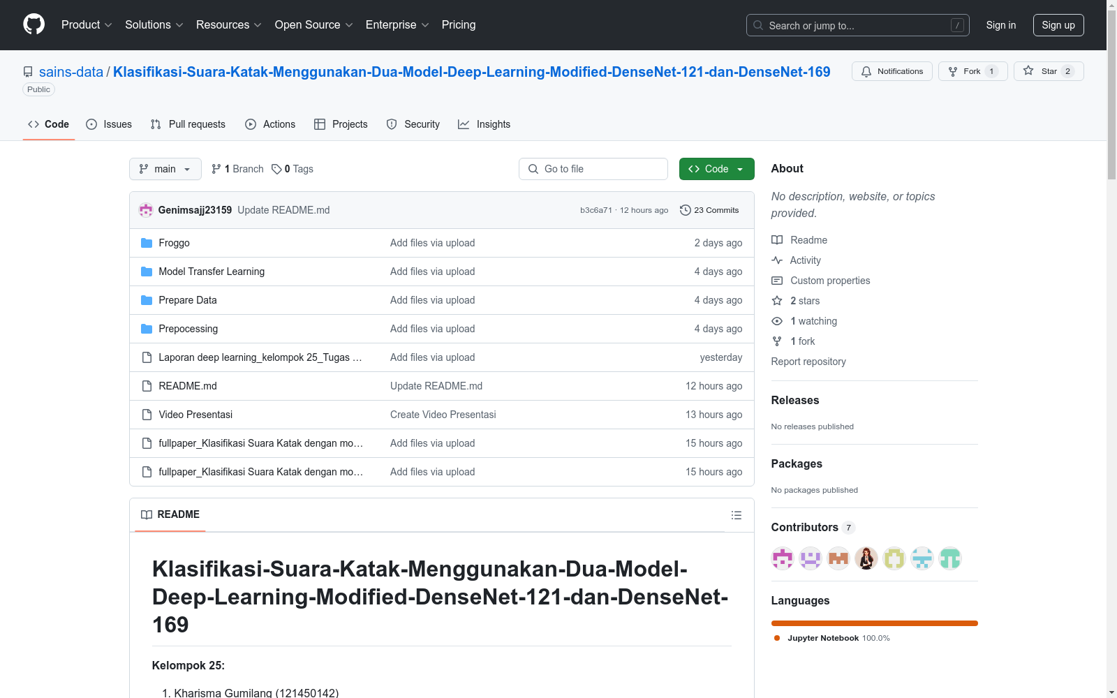Switch to the Projects tab
The image size is (1117, 698).
click(x=341, y=124)
